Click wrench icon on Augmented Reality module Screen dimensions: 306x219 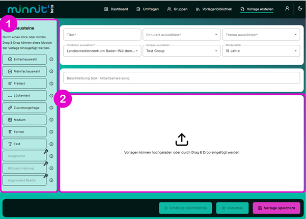[46, 176]
